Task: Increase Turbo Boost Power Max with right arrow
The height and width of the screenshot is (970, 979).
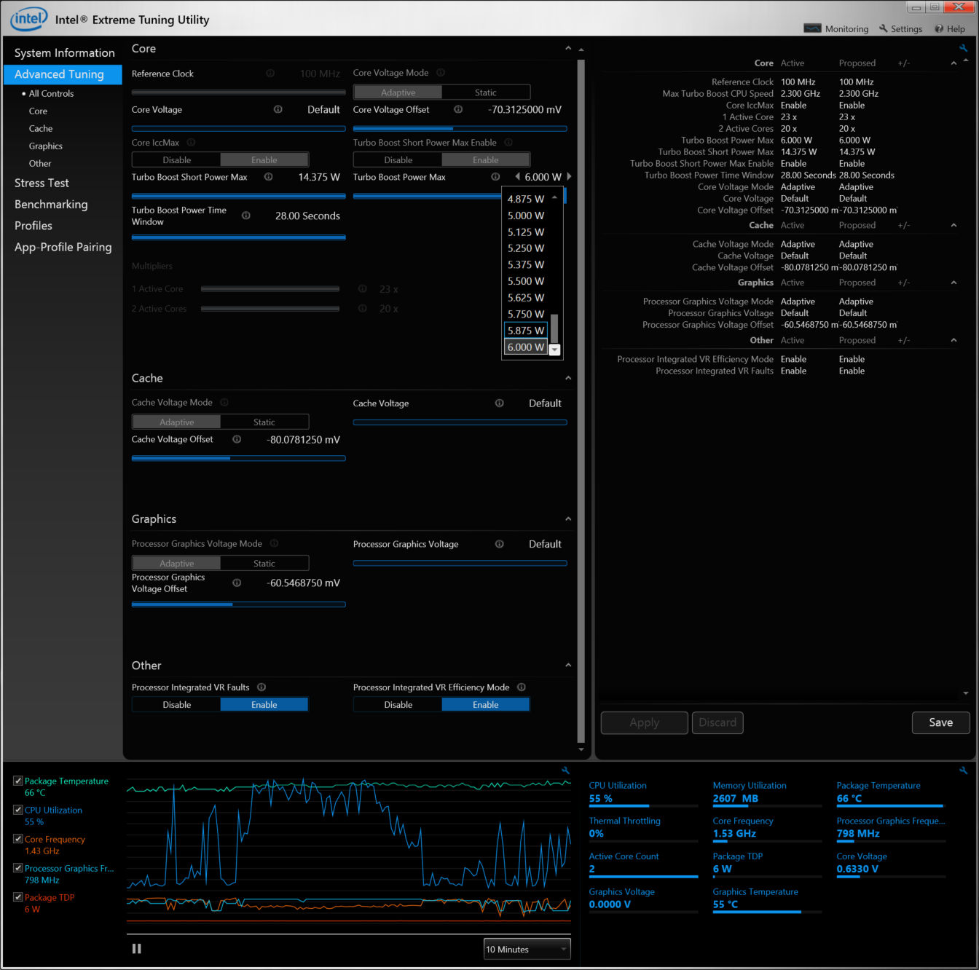Action: (569, 177)
